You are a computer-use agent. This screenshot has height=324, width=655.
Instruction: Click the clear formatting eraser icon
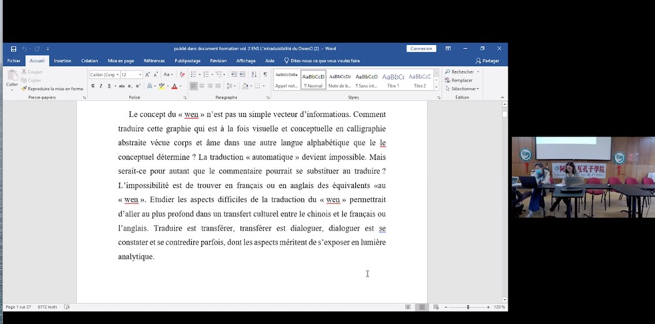[x=182, y=74]
